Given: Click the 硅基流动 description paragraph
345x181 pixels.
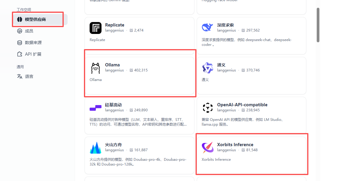Looking at the screenshot, I should 138,122.
